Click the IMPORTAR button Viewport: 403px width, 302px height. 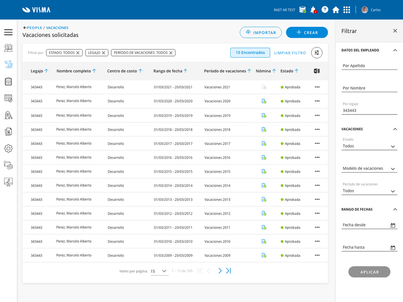coord(261,32)
